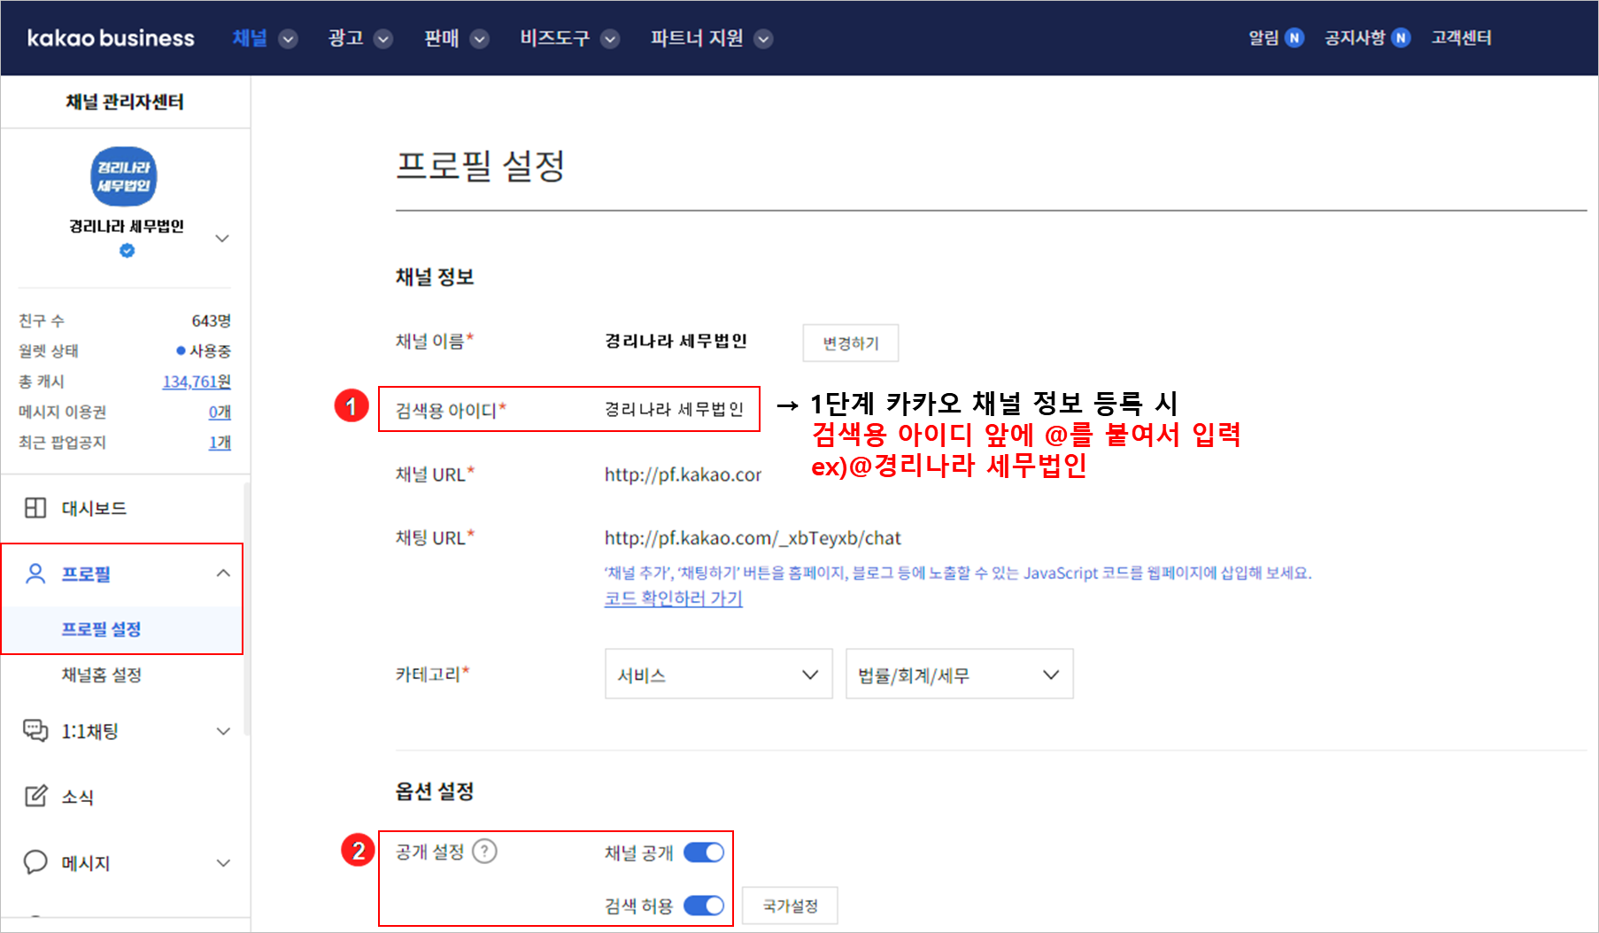Open the 134,761원 total cash link

(197, 382)
